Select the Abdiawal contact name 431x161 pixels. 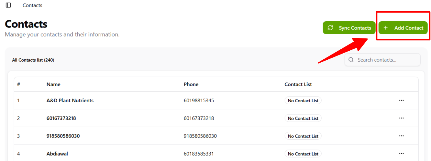(57, 154)
